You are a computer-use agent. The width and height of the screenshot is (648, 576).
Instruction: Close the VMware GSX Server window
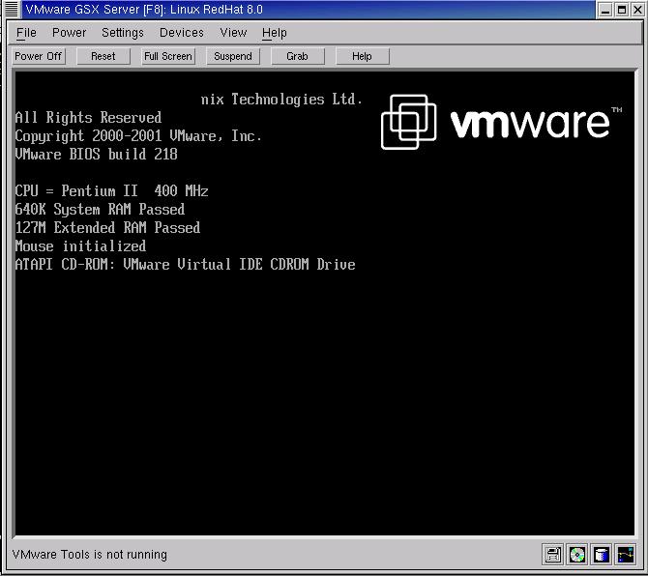637,10
